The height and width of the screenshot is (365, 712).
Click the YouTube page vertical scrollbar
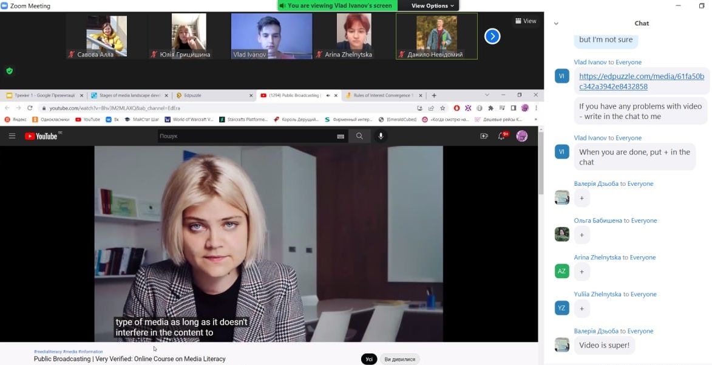(x=540, y=164)
